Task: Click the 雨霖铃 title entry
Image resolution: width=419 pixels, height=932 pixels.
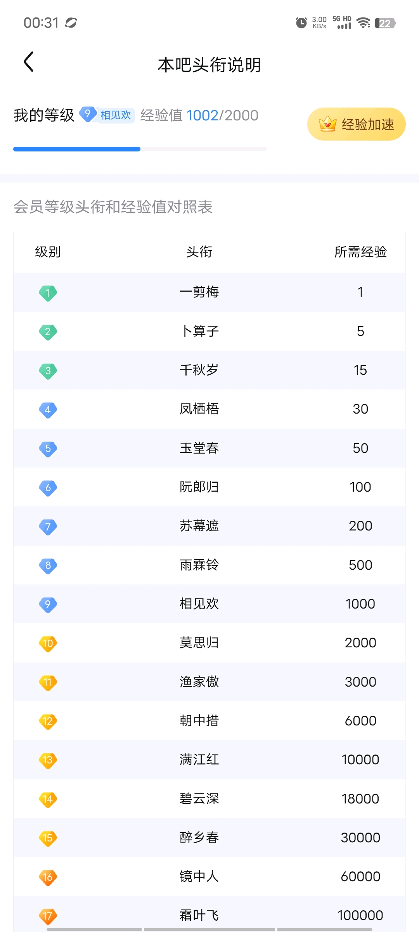Action: click(199, 565)
